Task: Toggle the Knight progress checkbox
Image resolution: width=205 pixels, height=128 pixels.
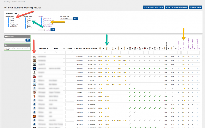Action: pos(25,20)
